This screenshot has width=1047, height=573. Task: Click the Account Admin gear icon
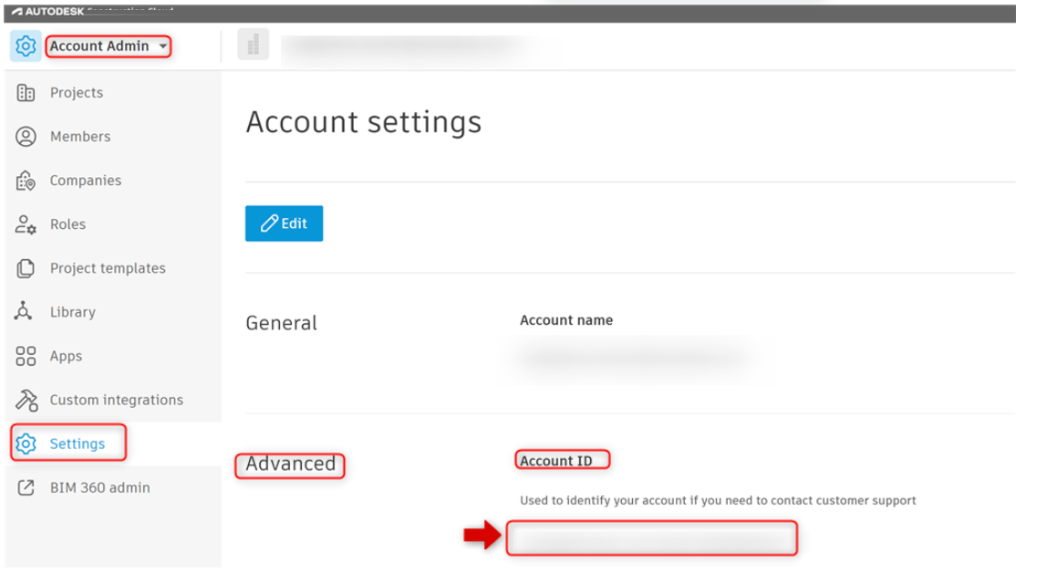26,47
